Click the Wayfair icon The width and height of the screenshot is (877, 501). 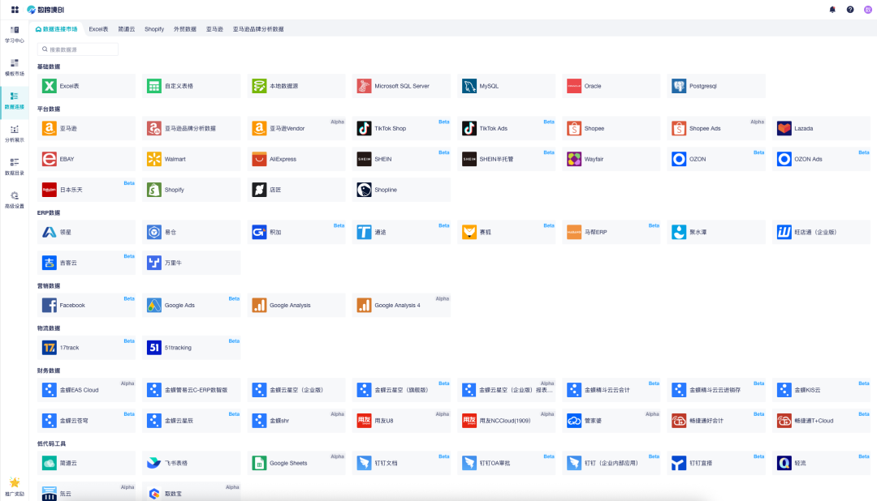coord(574,159)
